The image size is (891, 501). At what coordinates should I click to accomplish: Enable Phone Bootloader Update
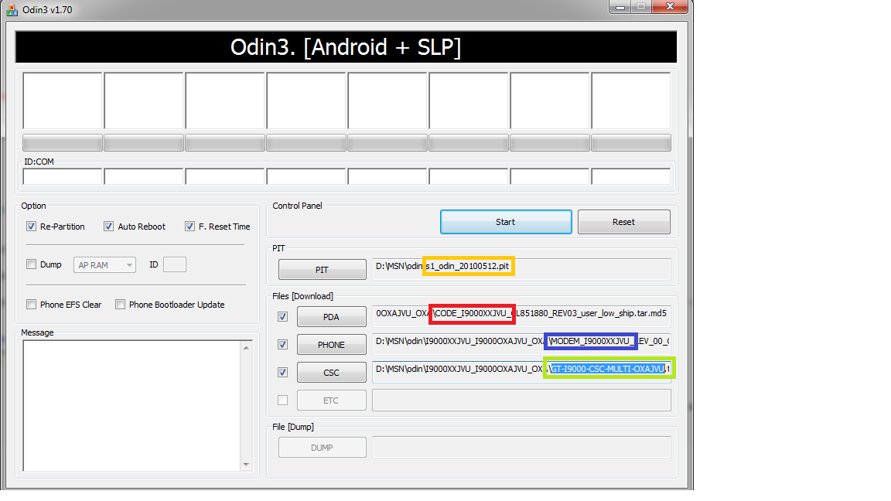click(120, 305)
